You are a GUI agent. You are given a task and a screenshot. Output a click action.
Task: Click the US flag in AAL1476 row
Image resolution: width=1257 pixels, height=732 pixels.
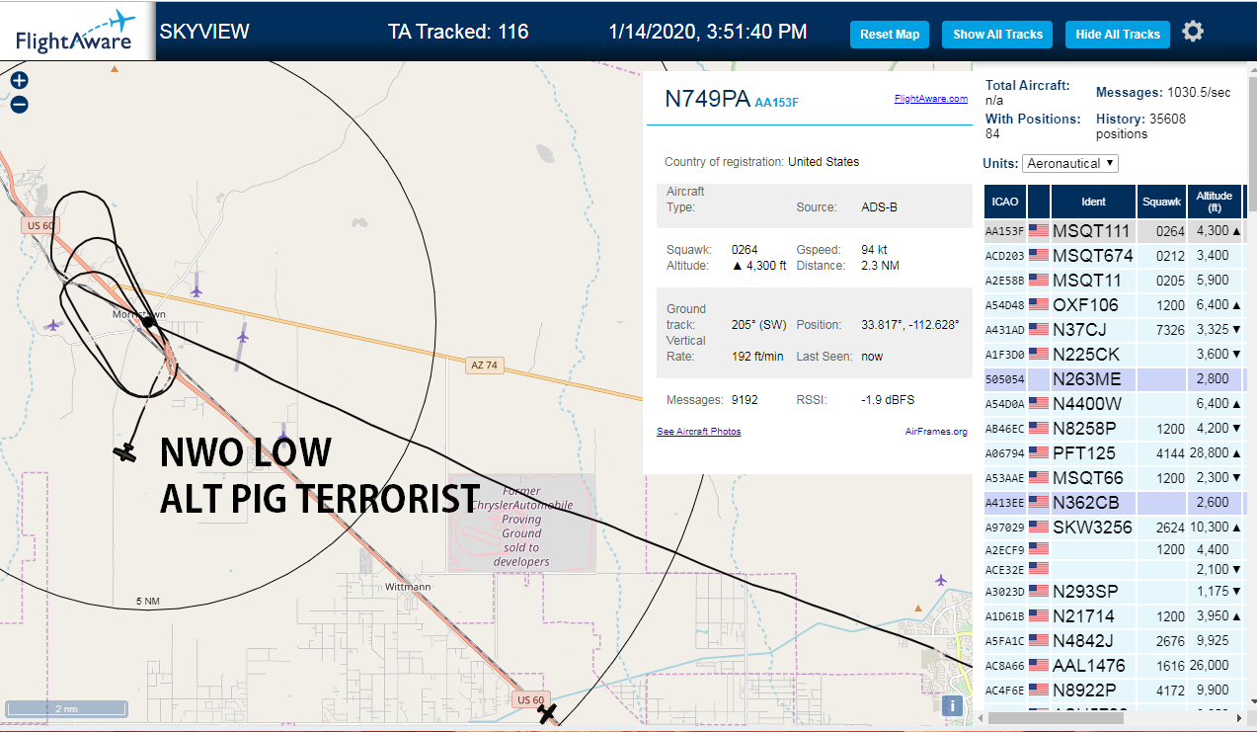coord(1039,666)
